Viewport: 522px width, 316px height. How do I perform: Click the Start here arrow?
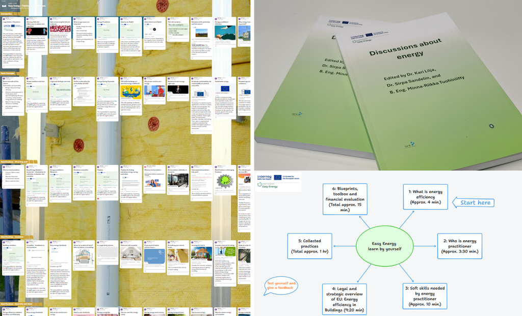point(474,203)
